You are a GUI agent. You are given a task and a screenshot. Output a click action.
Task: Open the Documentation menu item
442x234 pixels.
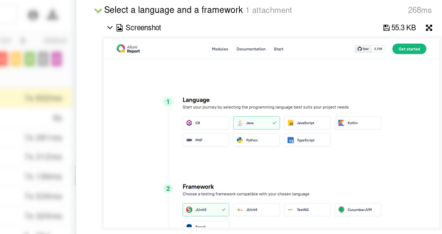(x=251, y=49)
